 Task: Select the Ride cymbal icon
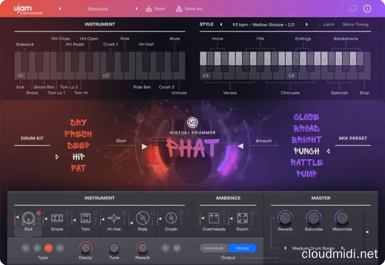point(142,218)
